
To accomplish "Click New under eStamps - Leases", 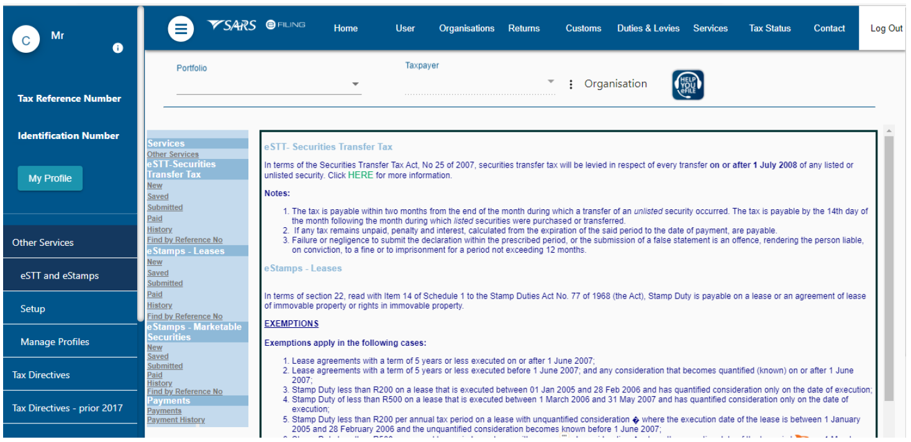I will [x=155, y=263].
